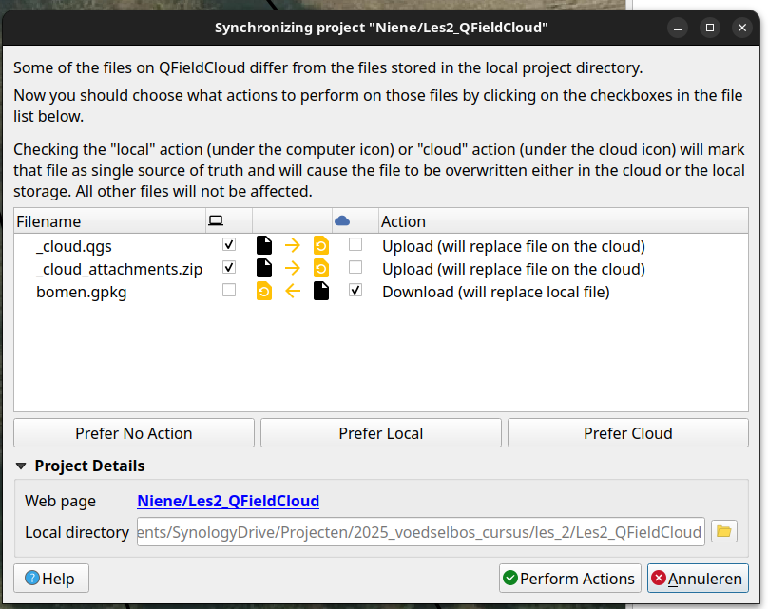Click the Action column header
Screen dimensions: 768x609
point(403,221)
